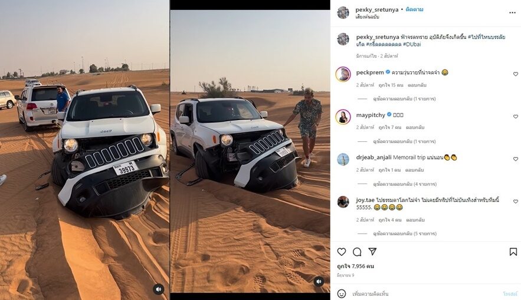
Task: Like drjeab_anjali's comment with heart
Action: pyautogui.click(x=515, y=159)
